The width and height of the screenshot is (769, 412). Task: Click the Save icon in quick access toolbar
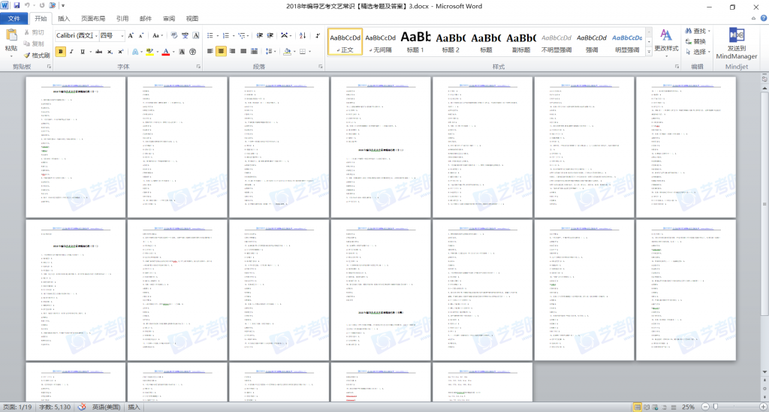click(x=16, y=6)
